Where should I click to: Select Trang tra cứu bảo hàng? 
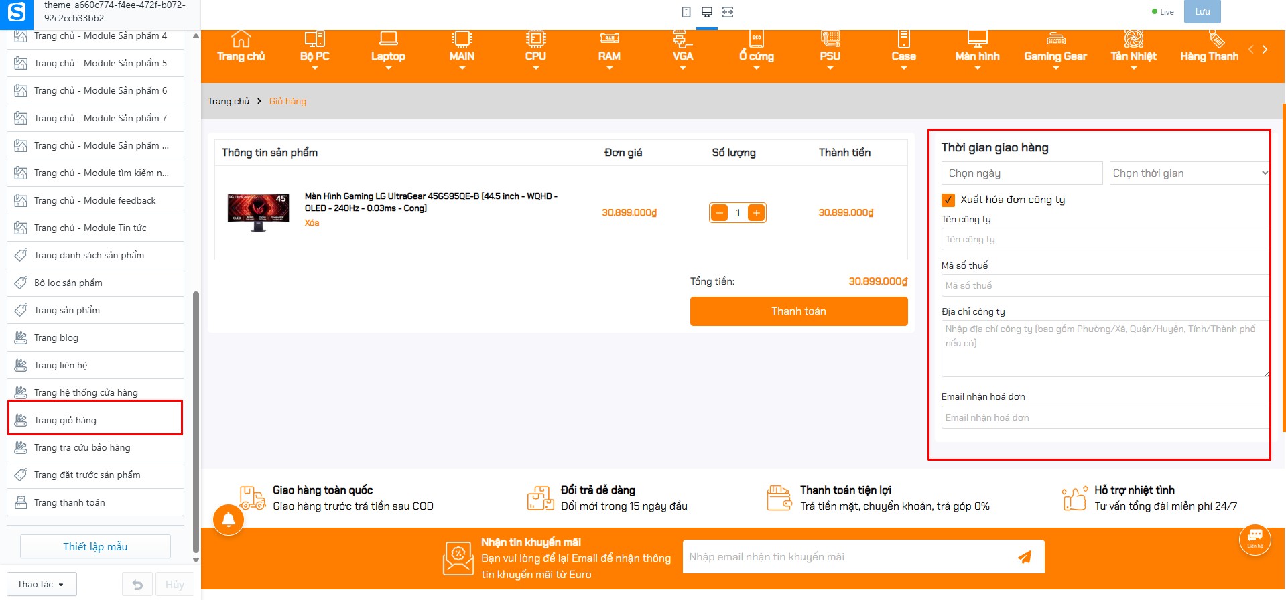click(95, 447)
